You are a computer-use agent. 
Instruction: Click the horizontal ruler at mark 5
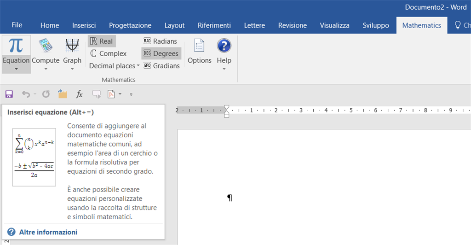[x=351, y=111]
